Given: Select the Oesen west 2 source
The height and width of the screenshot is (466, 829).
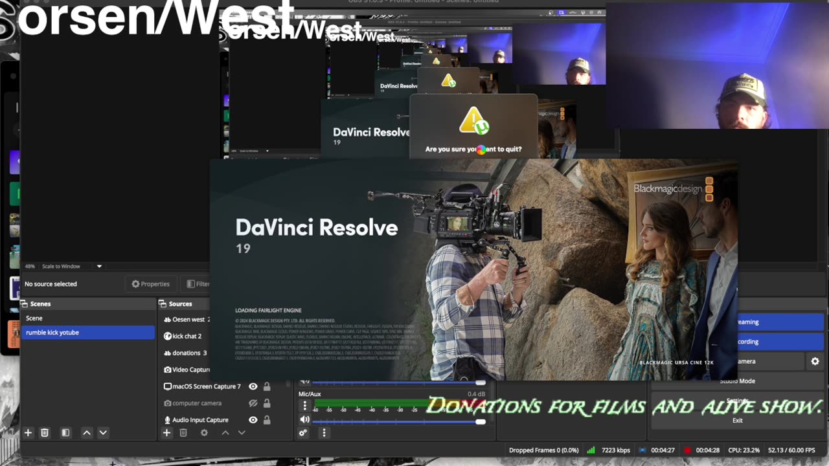Looking at the screenshot, I should click(187, 319).
